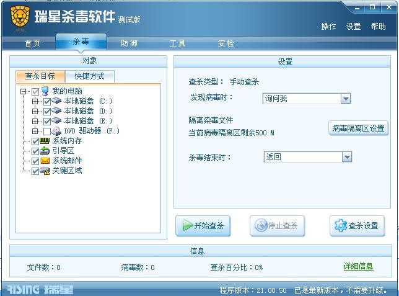This screenshot has width=399, height=296.
Task: Click the 病毒隔离区设置 button
Action: 358,128
